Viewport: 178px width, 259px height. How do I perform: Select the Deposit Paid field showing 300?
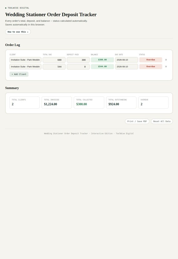[x=78, y=60]
